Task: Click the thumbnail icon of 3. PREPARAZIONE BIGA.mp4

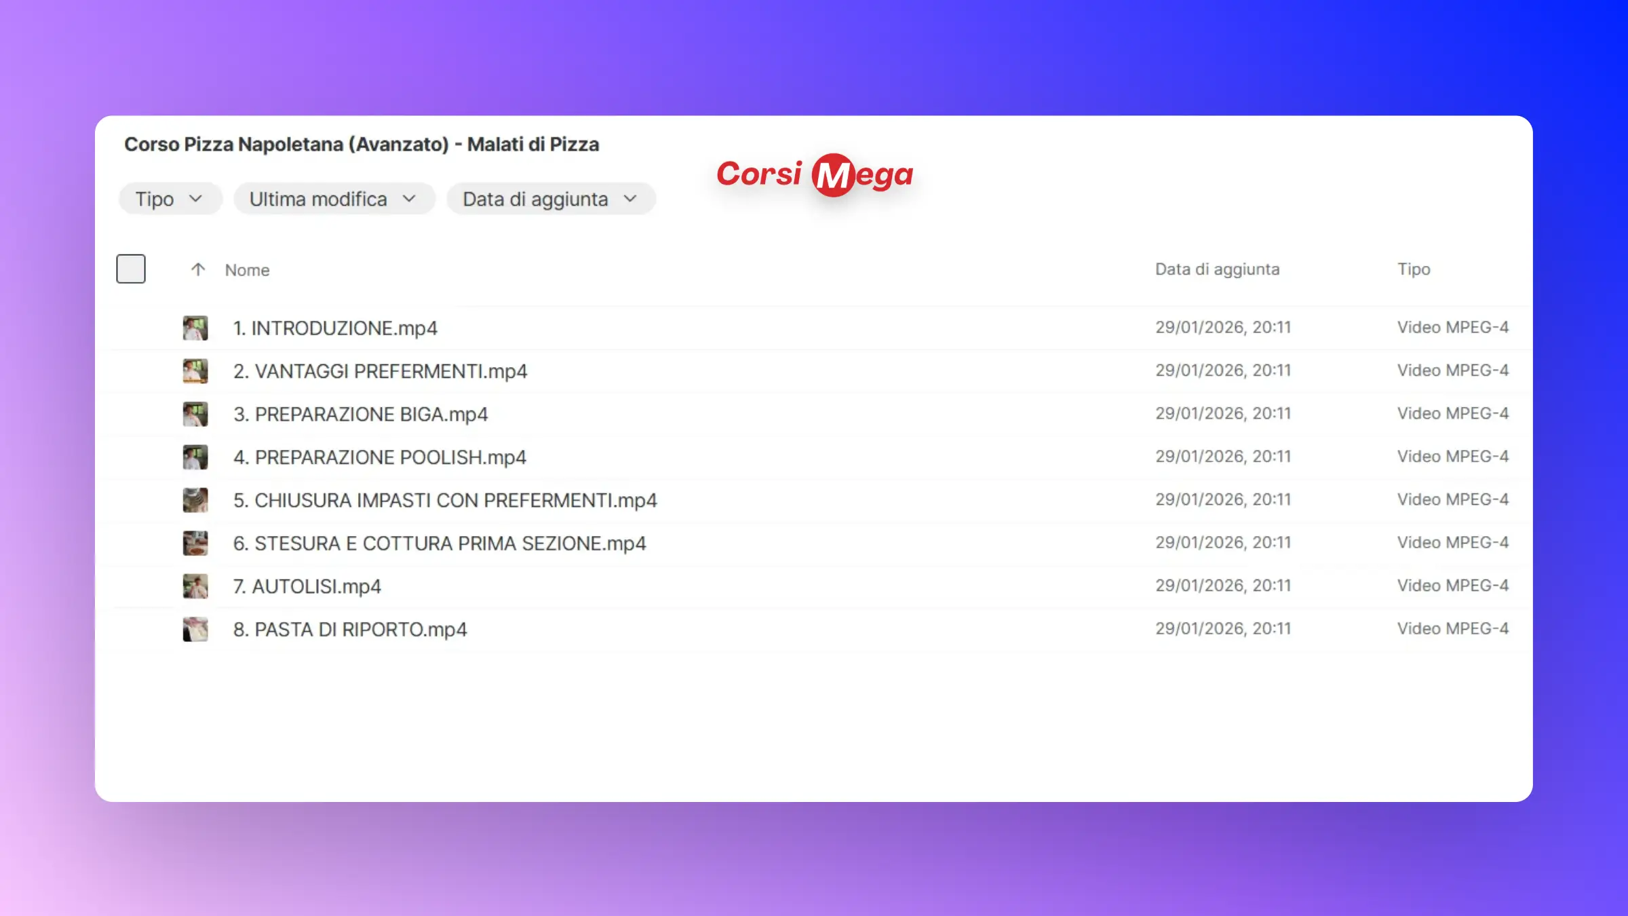Action: point(195,414)
